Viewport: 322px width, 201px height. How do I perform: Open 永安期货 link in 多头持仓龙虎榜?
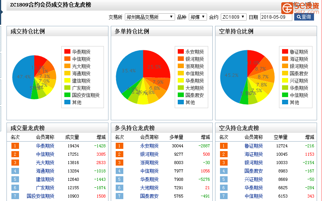click(x=149, y=146)
